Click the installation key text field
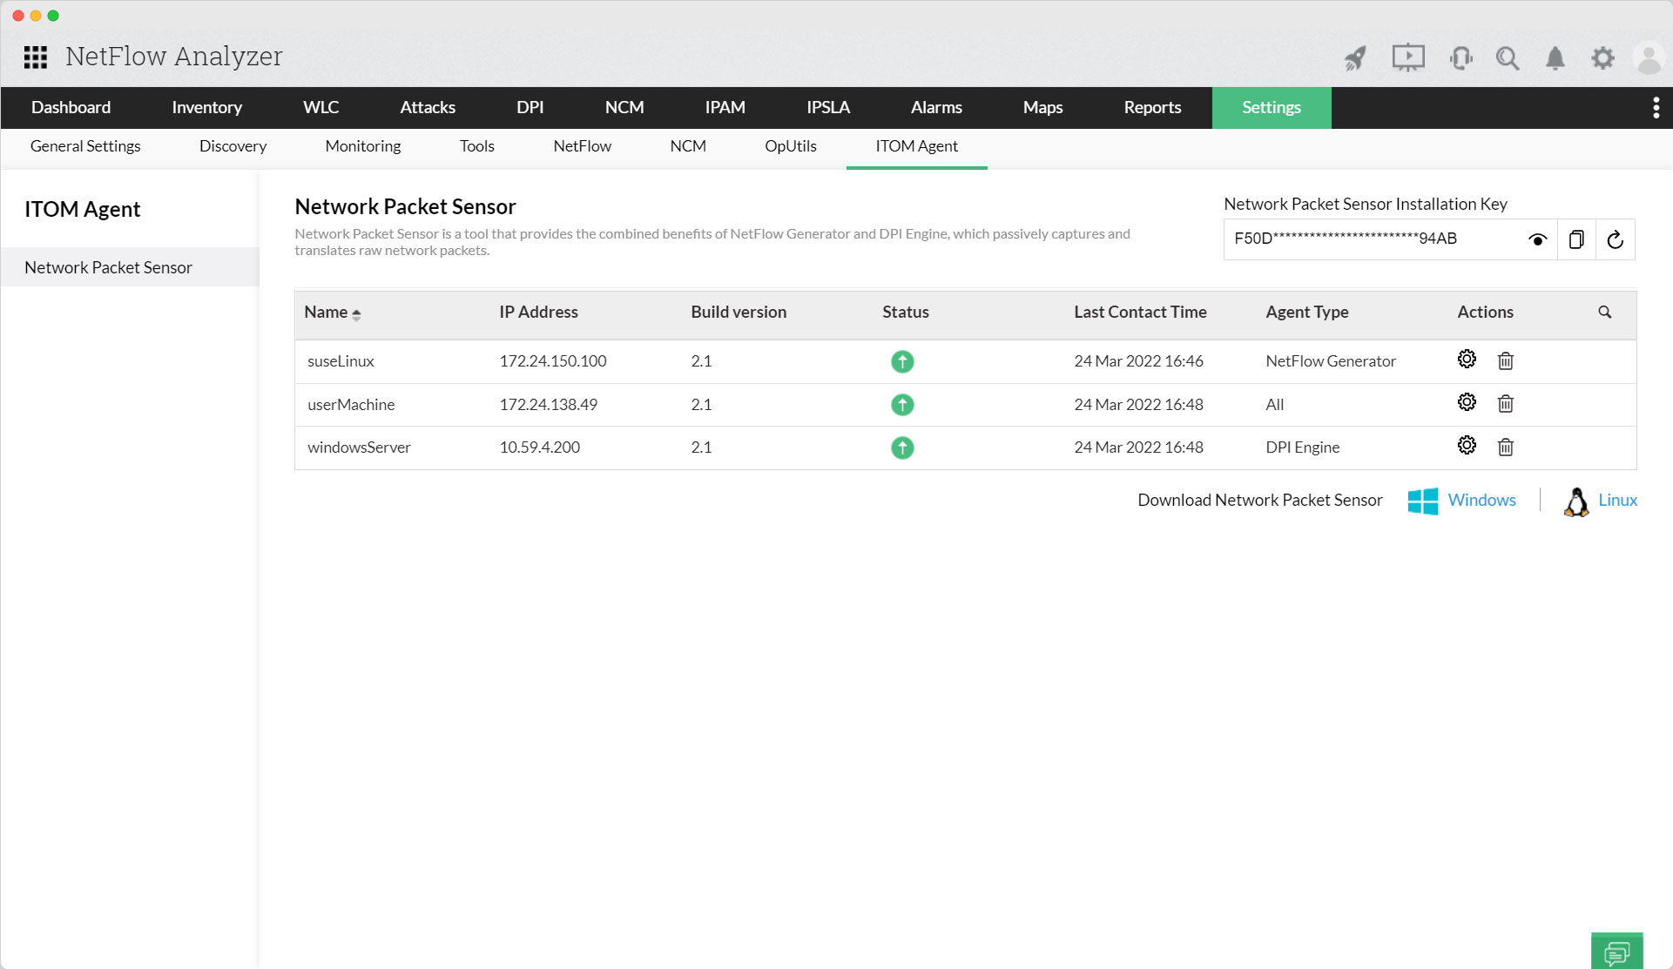Screen dimensions: 1673x969 point(1372,239)
